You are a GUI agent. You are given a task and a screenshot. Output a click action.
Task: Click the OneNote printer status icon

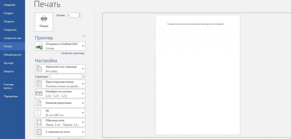click(39, 46)
